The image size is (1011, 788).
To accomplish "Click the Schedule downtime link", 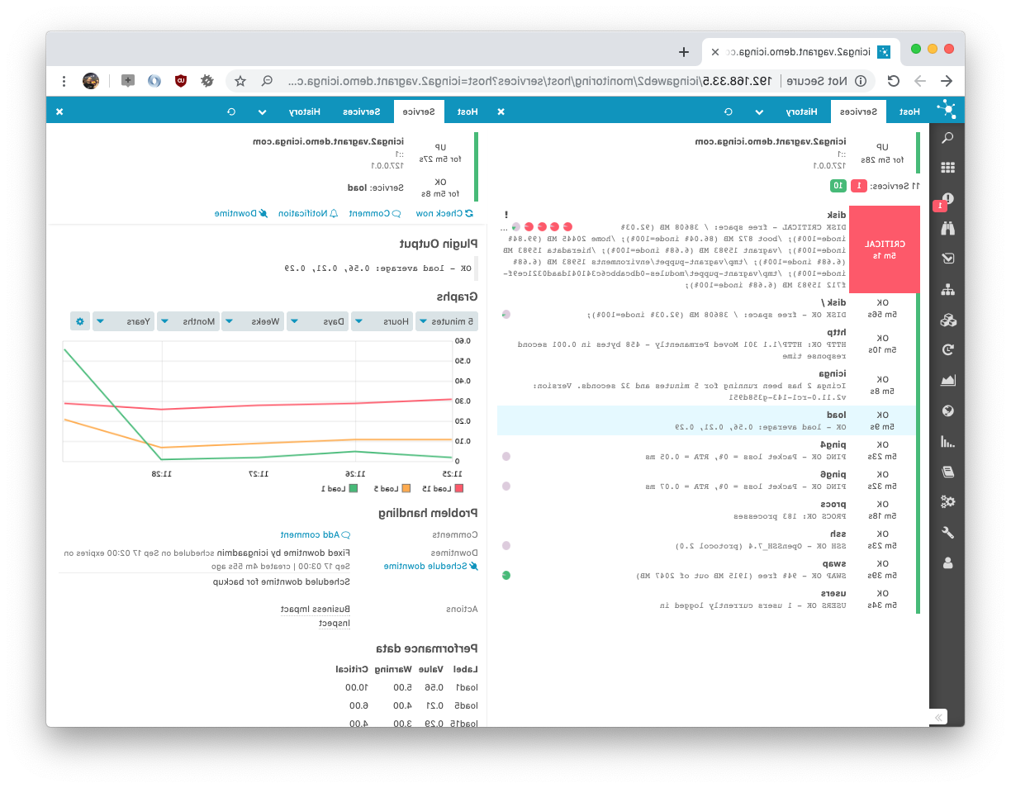I will tap(430, 566).
